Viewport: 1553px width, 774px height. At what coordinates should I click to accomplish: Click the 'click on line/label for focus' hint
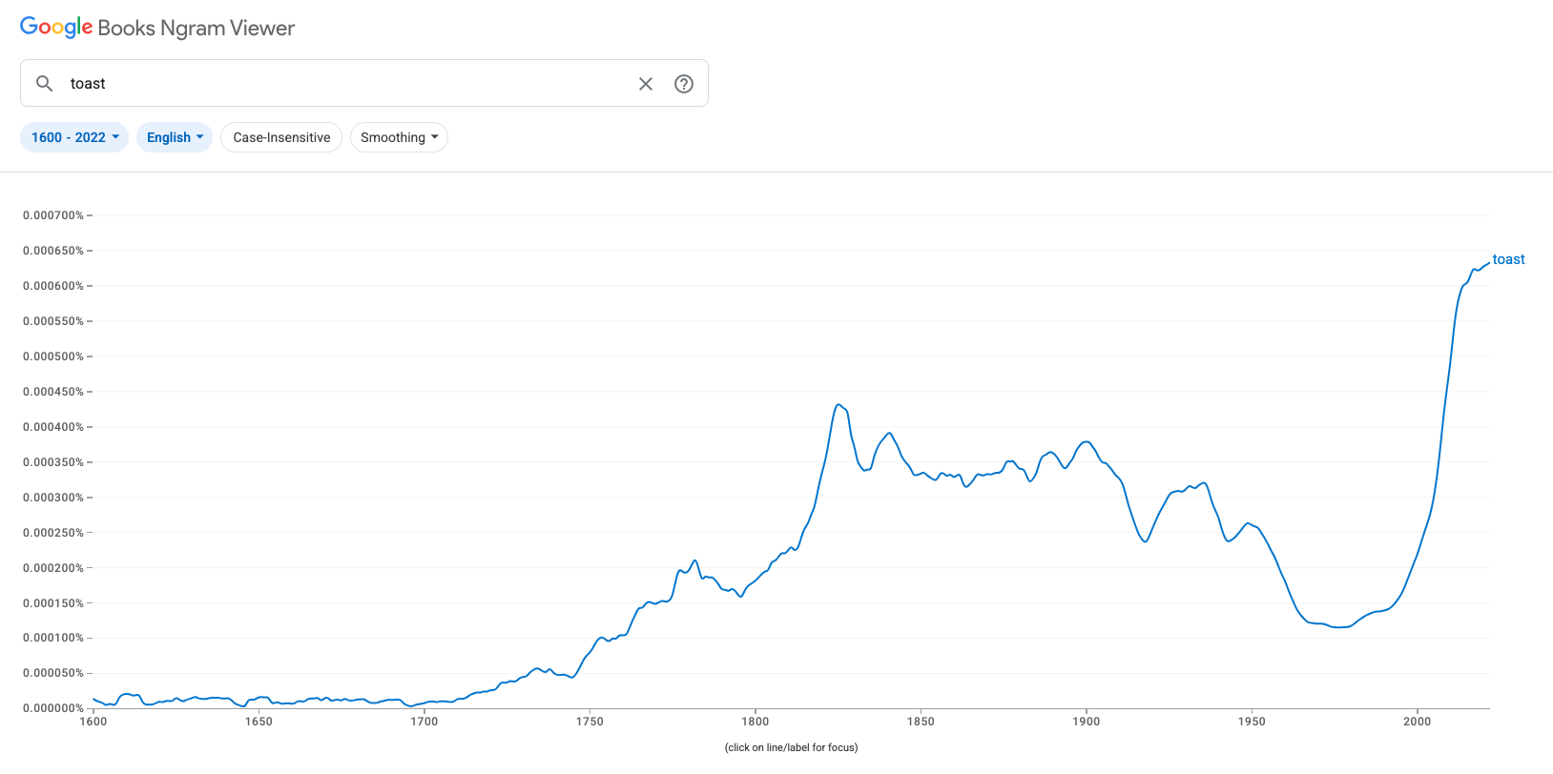791,747
